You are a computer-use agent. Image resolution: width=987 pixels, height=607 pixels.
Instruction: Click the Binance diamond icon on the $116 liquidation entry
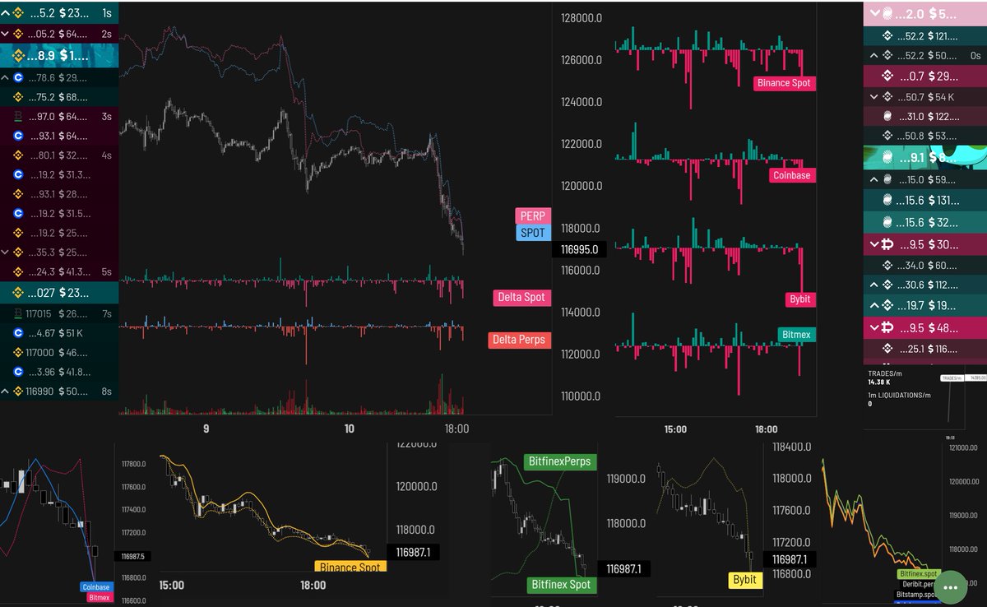886,348
